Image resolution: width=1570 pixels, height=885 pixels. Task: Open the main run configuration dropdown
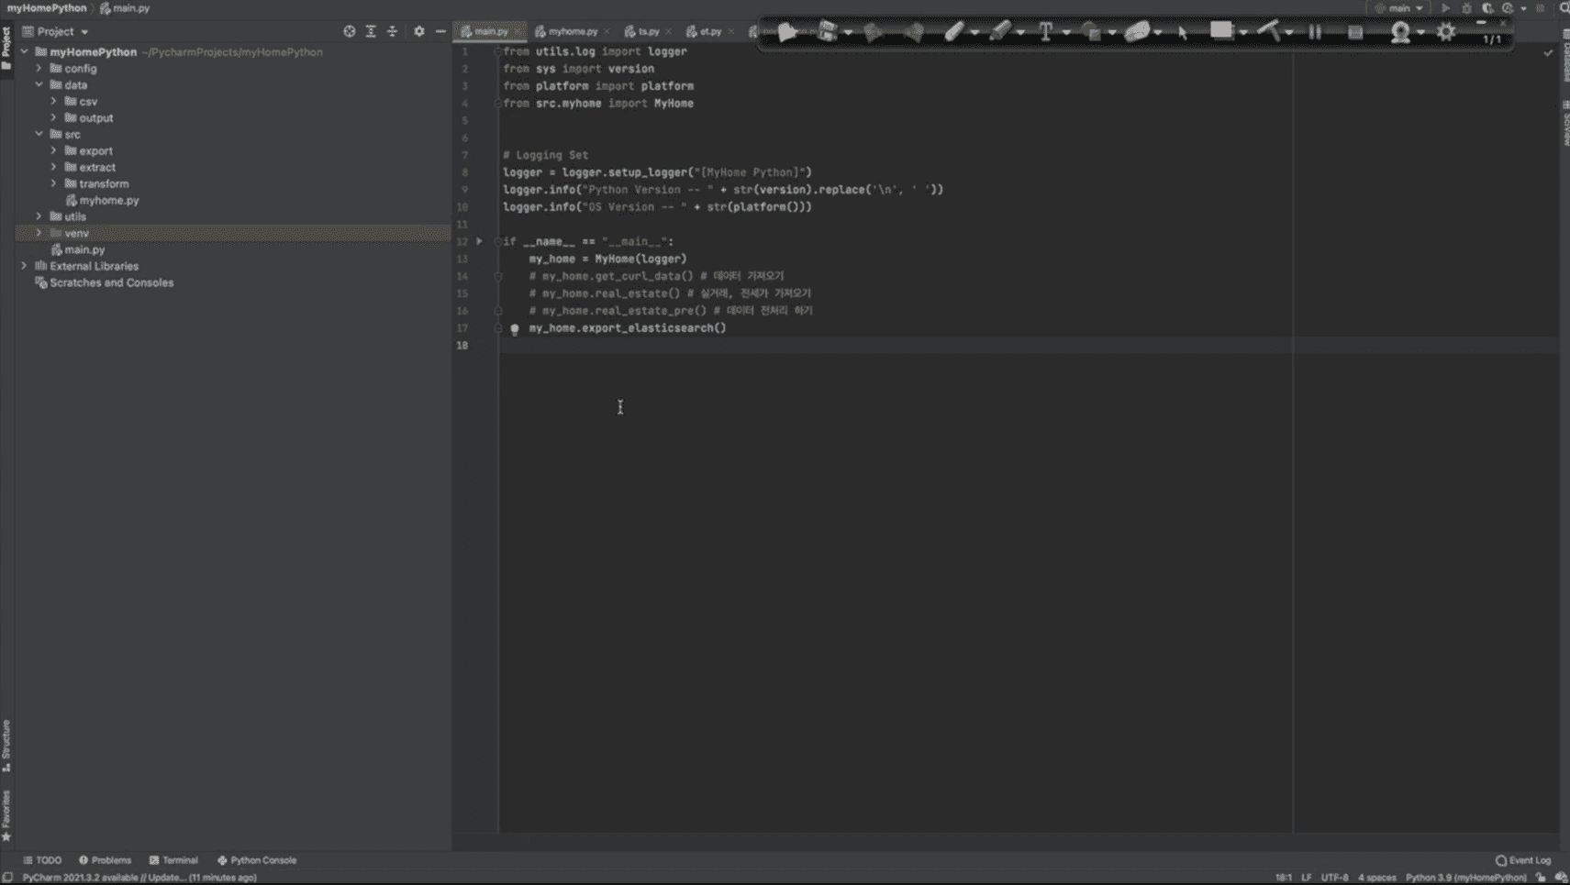[1399, 8]
